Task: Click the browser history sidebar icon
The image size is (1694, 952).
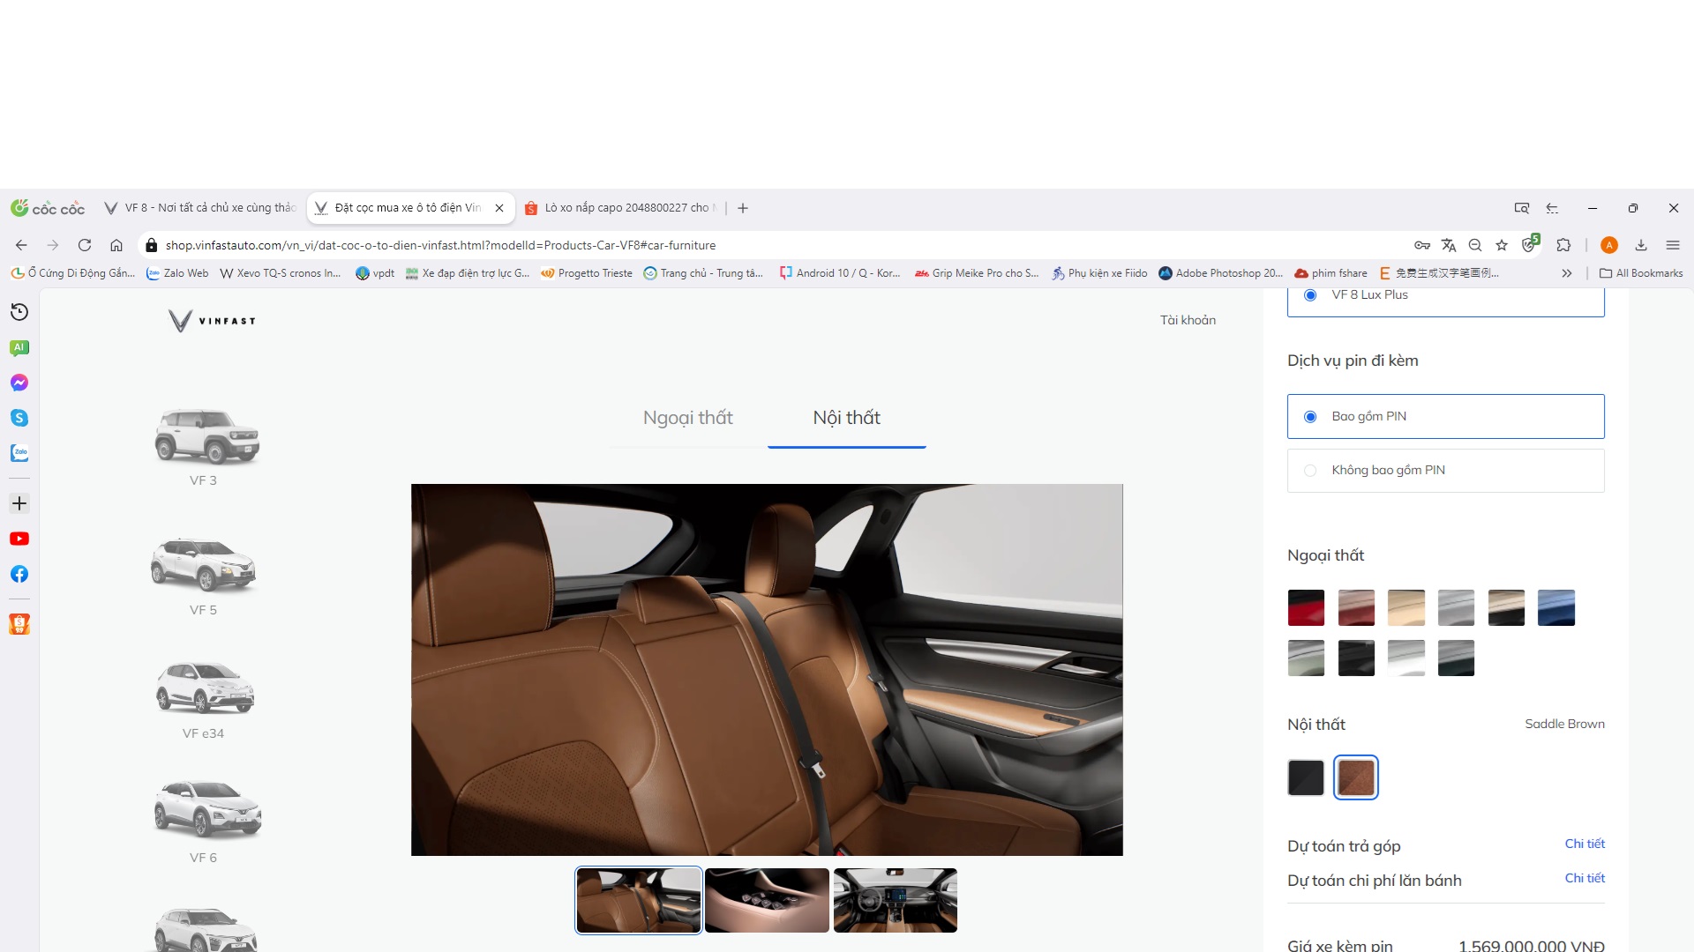Action: [x=19, y=312]
